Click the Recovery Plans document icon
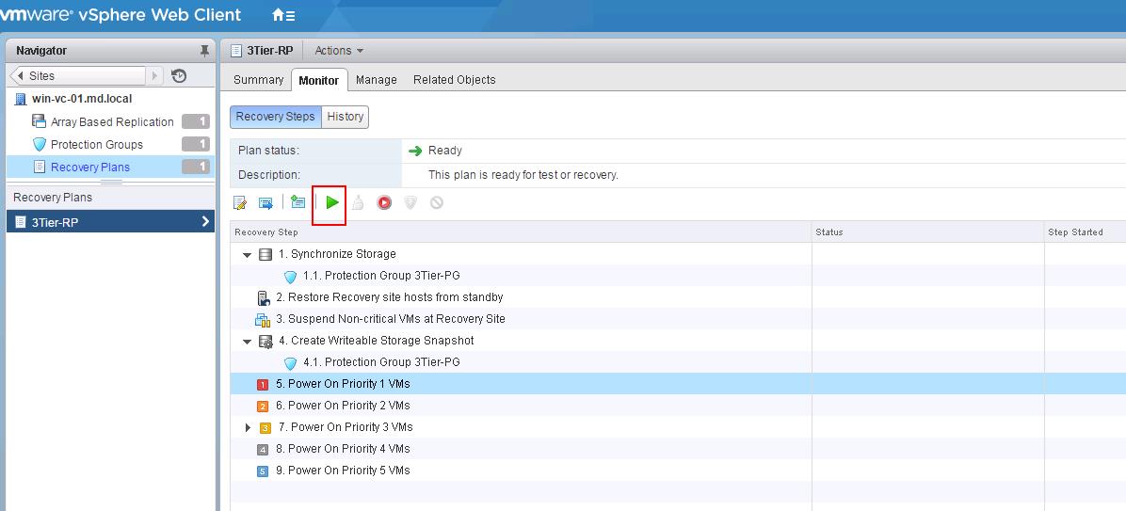The image size is (1126, 511). coord(39,168)
